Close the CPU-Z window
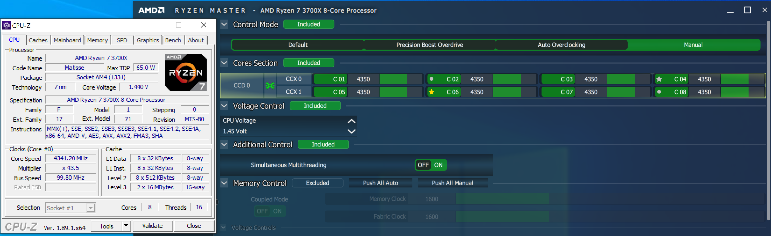The width and height of the screenshot is (771, 236). [x=204, y=25]
